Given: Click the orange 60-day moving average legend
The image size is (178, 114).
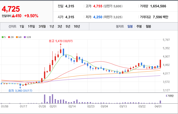Looking at the screenshot, I should tap(19, 37).
